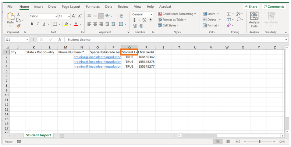291x147 pixels.
Task: Select the Student Import sheet tab
Action: coord(39,135)
